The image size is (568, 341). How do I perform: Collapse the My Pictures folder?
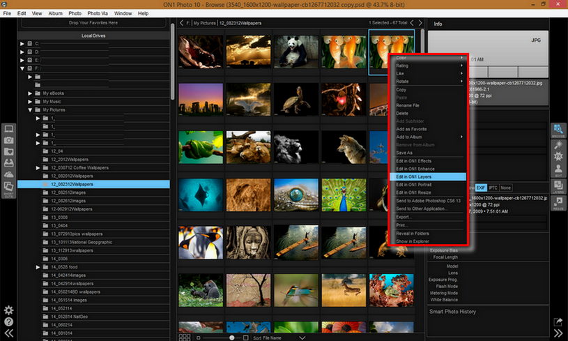[30, 109]
